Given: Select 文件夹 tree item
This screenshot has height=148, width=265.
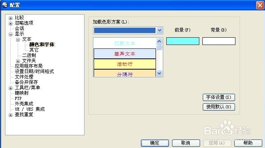Looking at the screenshot, I should pyautogui.click(x=29, y=61).
